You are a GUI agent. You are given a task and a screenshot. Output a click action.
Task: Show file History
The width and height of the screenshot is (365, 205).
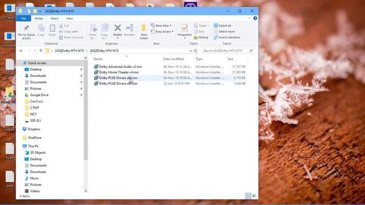tap(201, 37)
